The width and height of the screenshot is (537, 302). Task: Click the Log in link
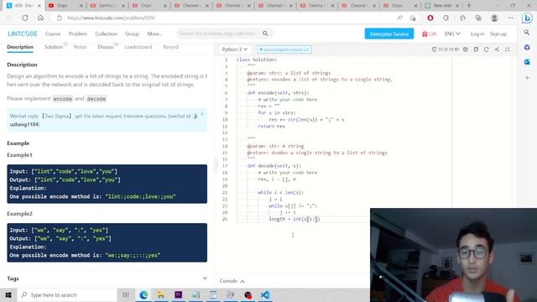click(477, 34)
